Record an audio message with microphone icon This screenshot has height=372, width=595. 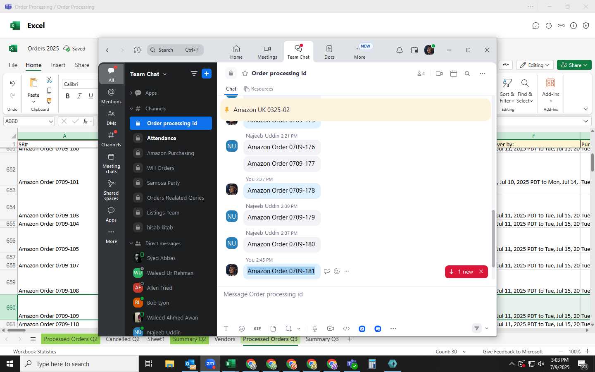coord(315,329)
